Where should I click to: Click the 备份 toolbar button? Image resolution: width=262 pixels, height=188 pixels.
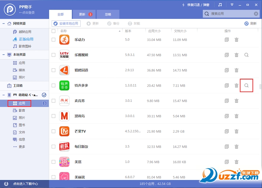point(113,24)
